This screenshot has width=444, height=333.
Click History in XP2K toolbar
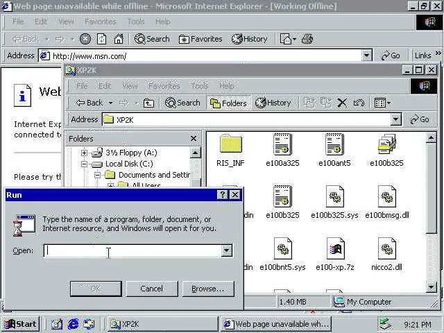click(273, 103)
